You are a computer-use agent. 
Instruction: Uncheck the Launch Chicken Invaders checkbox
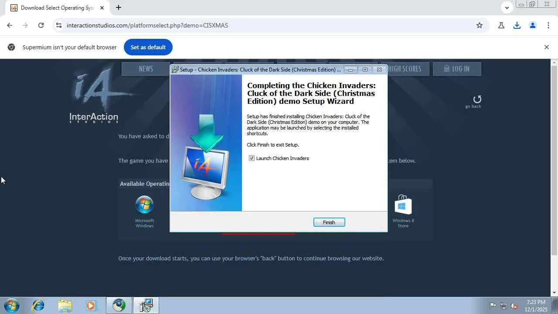click(252, 158)
